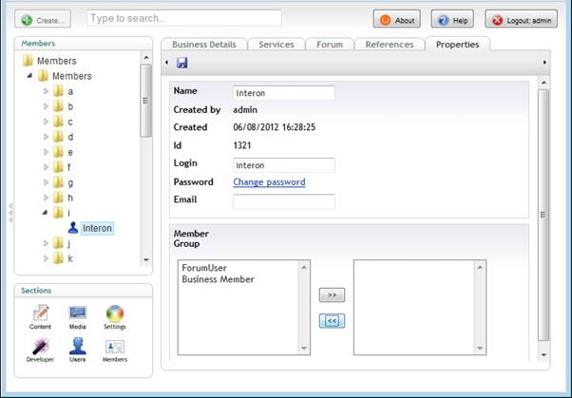Expand the 'k' folder node

pos(46,258)
